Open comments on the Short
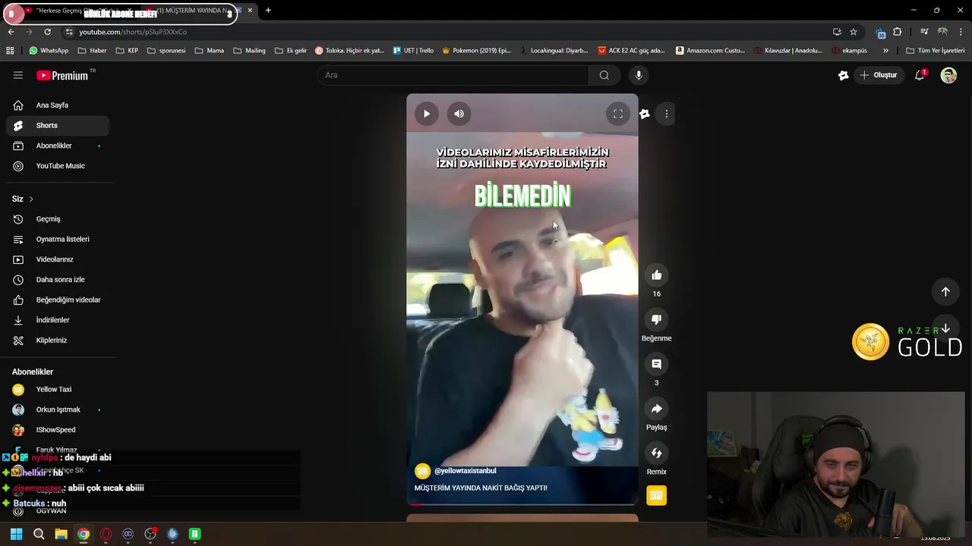The image size is (972, 546). tap(657, 364)
